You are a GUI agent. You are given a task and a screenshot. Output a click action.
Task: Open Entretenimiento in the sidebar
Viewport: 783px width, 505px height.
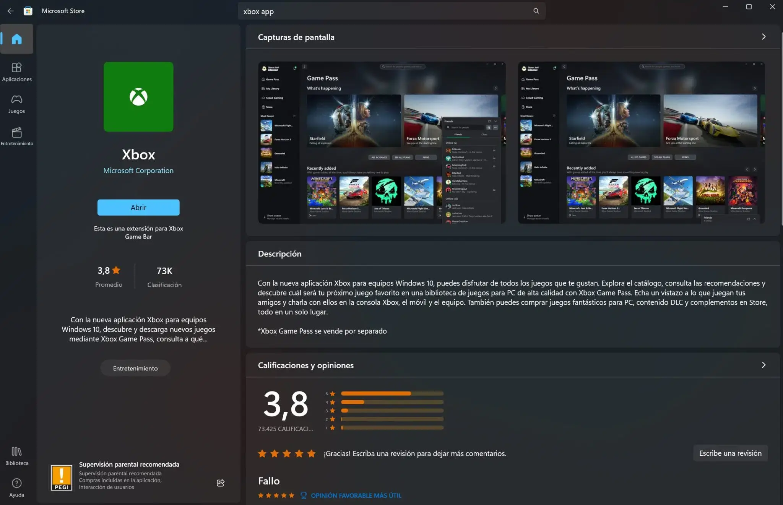pos(17,136)
